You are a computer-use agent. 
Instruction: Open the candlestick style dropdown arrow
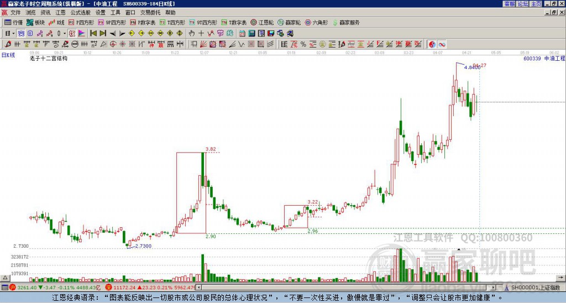click(x=65, y=34)
